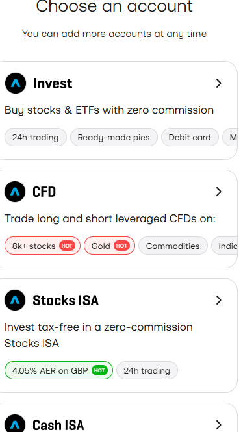
Task: Select the 4.05% AER on GBP chip
Action: (58, 370)
